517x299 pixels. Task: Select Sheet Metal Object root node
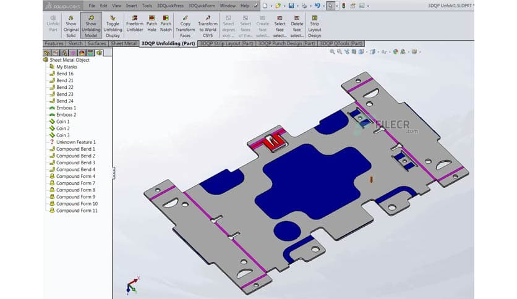click(66, 60)
